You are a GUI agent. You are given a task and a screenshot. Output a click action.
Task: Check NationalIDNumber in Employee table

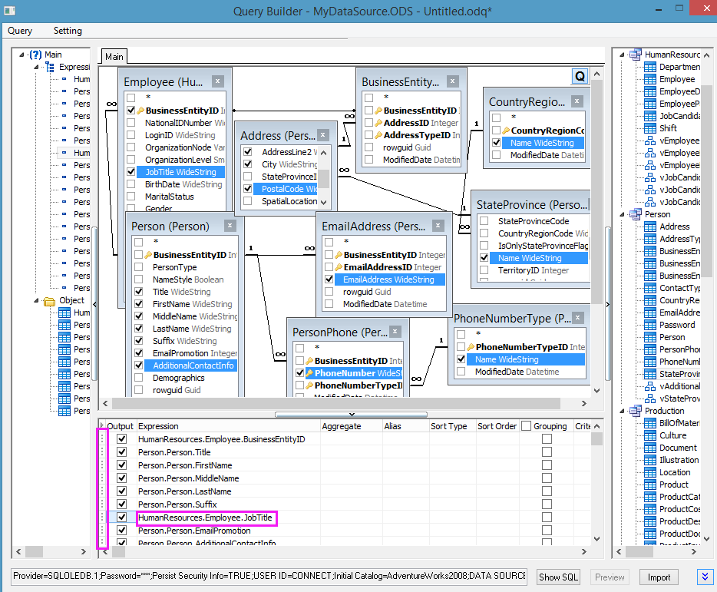click(x=131, y=123)
